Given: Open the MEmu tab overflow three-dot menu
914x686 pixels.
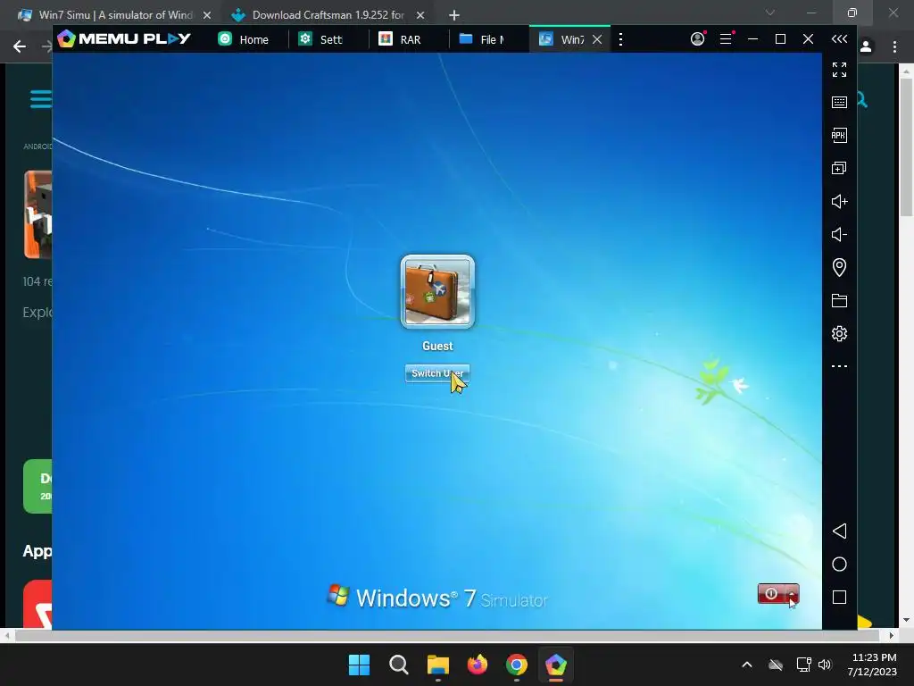Looking at the screenshot, I should point(621,39).
